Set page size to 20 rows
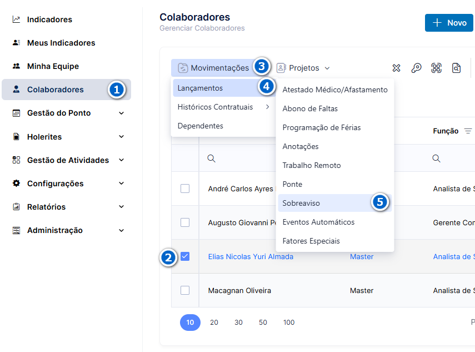 (214, 323)
